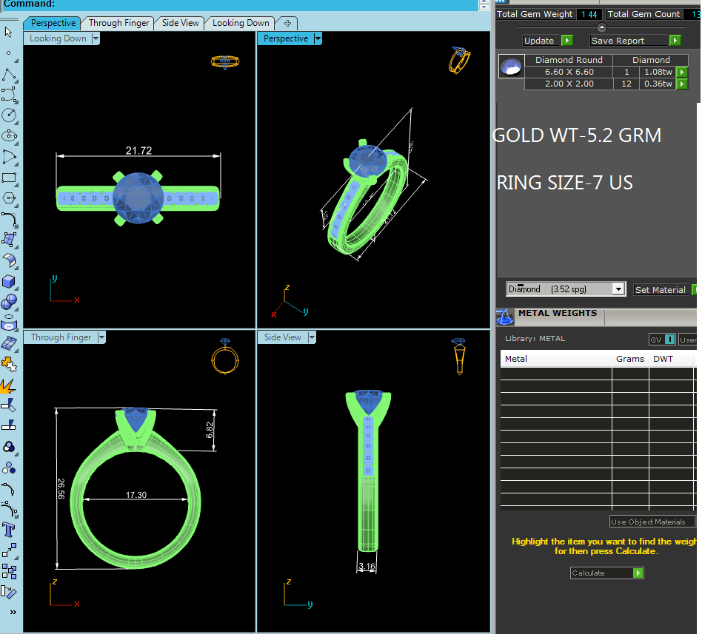Toggle the GV library switch
The image size is (722, 634).
669,340
